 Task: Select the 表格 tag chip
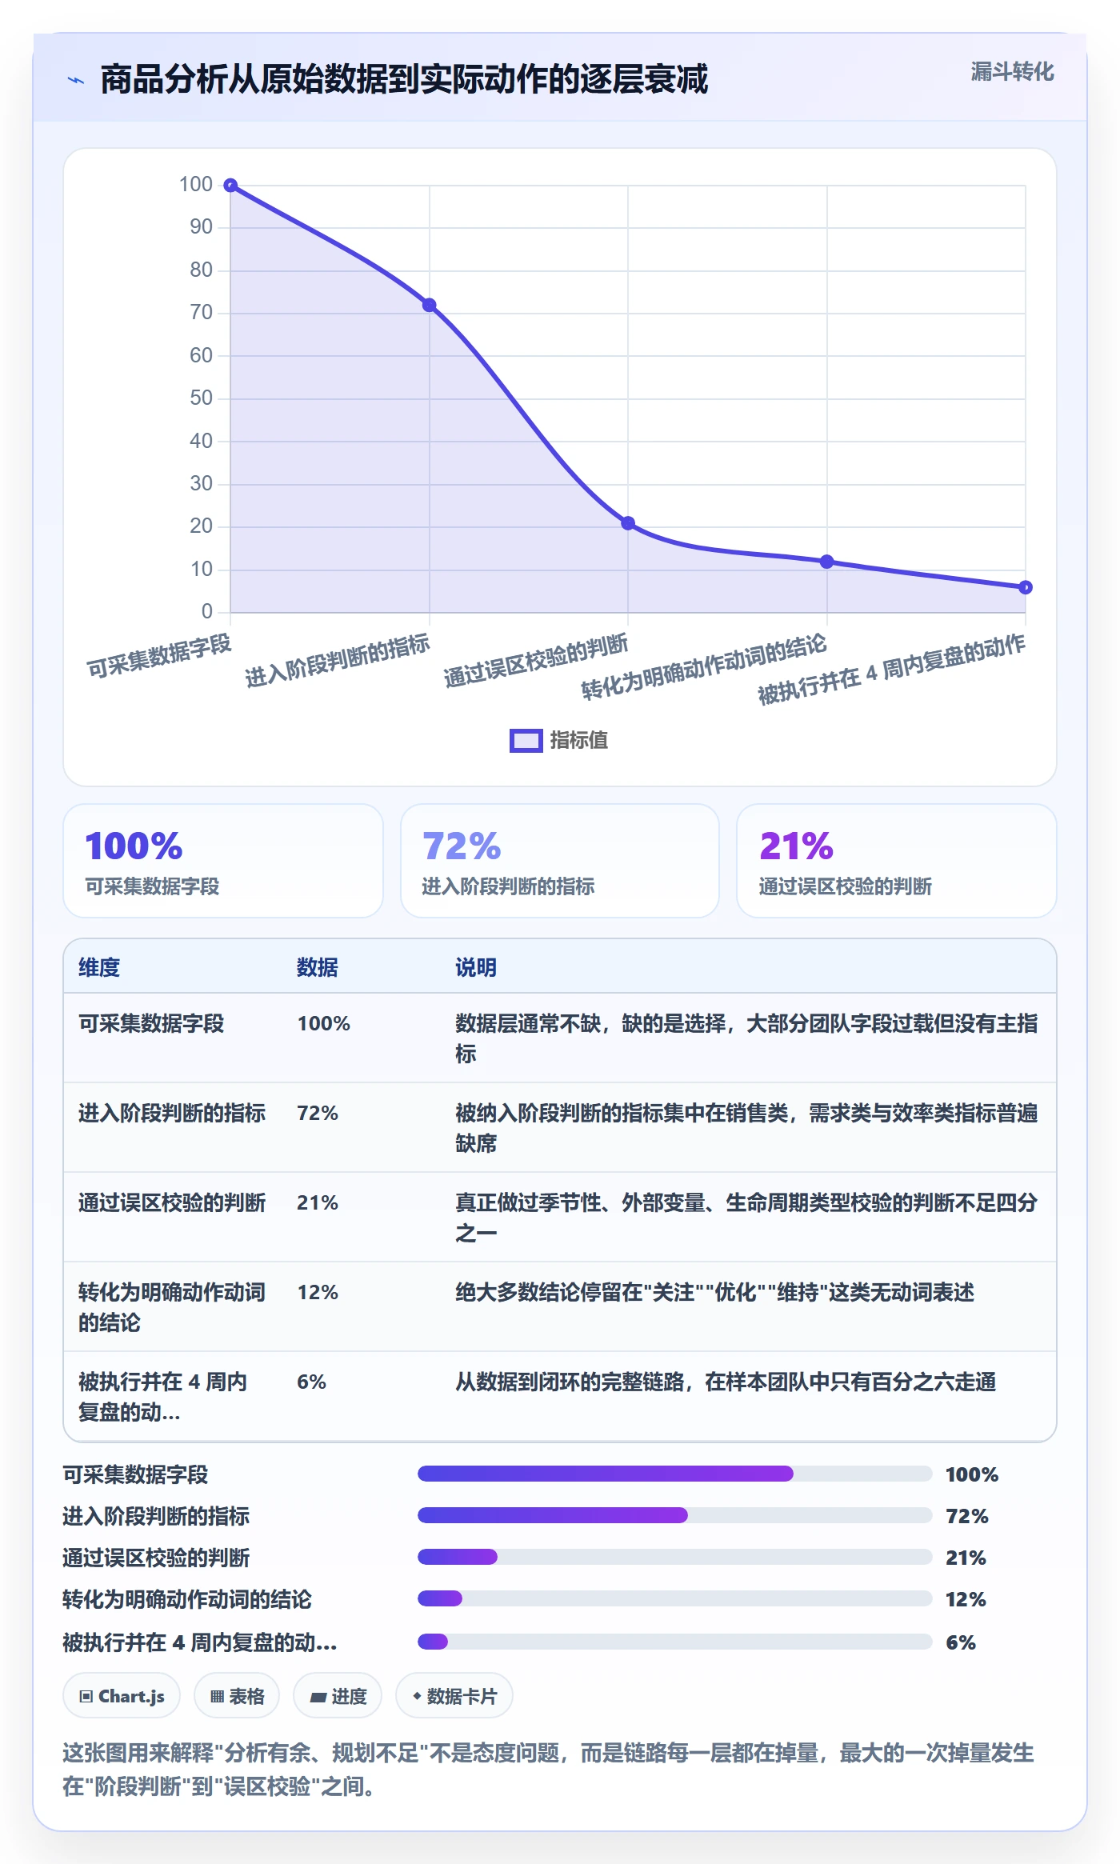tap(237, 1696)
